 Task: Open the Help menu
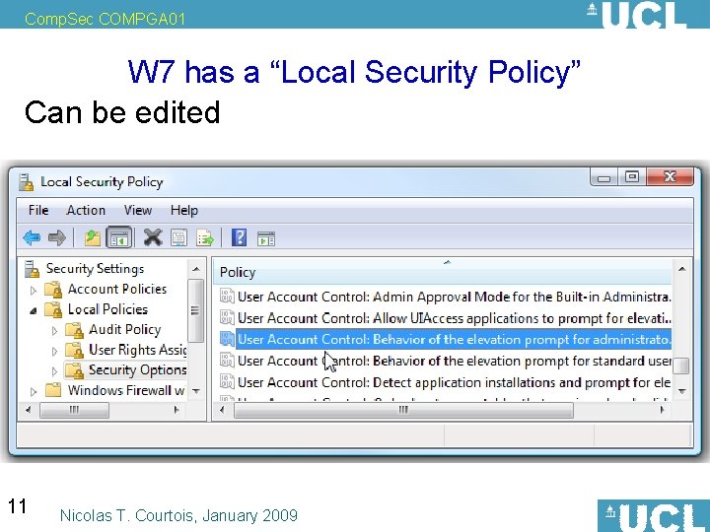[x=184, y=211]
